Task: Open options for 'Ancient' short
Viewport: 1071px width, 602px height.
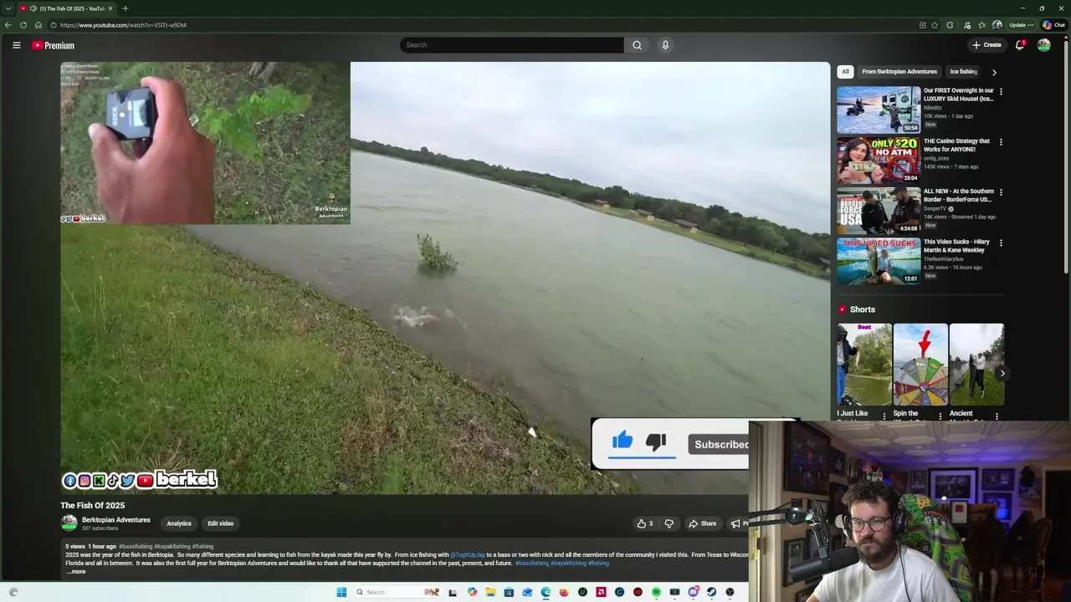Action: tap(997, 416)
